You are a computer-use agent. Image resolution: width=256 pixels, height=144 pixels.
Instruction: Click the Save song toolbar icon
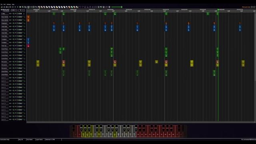pyautogui.click(x=7, y=7)
